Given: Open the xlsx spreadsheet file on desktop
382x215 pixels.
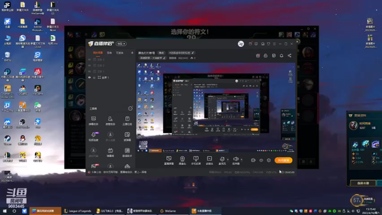Looking at the screenshot, I should [53, 40].
